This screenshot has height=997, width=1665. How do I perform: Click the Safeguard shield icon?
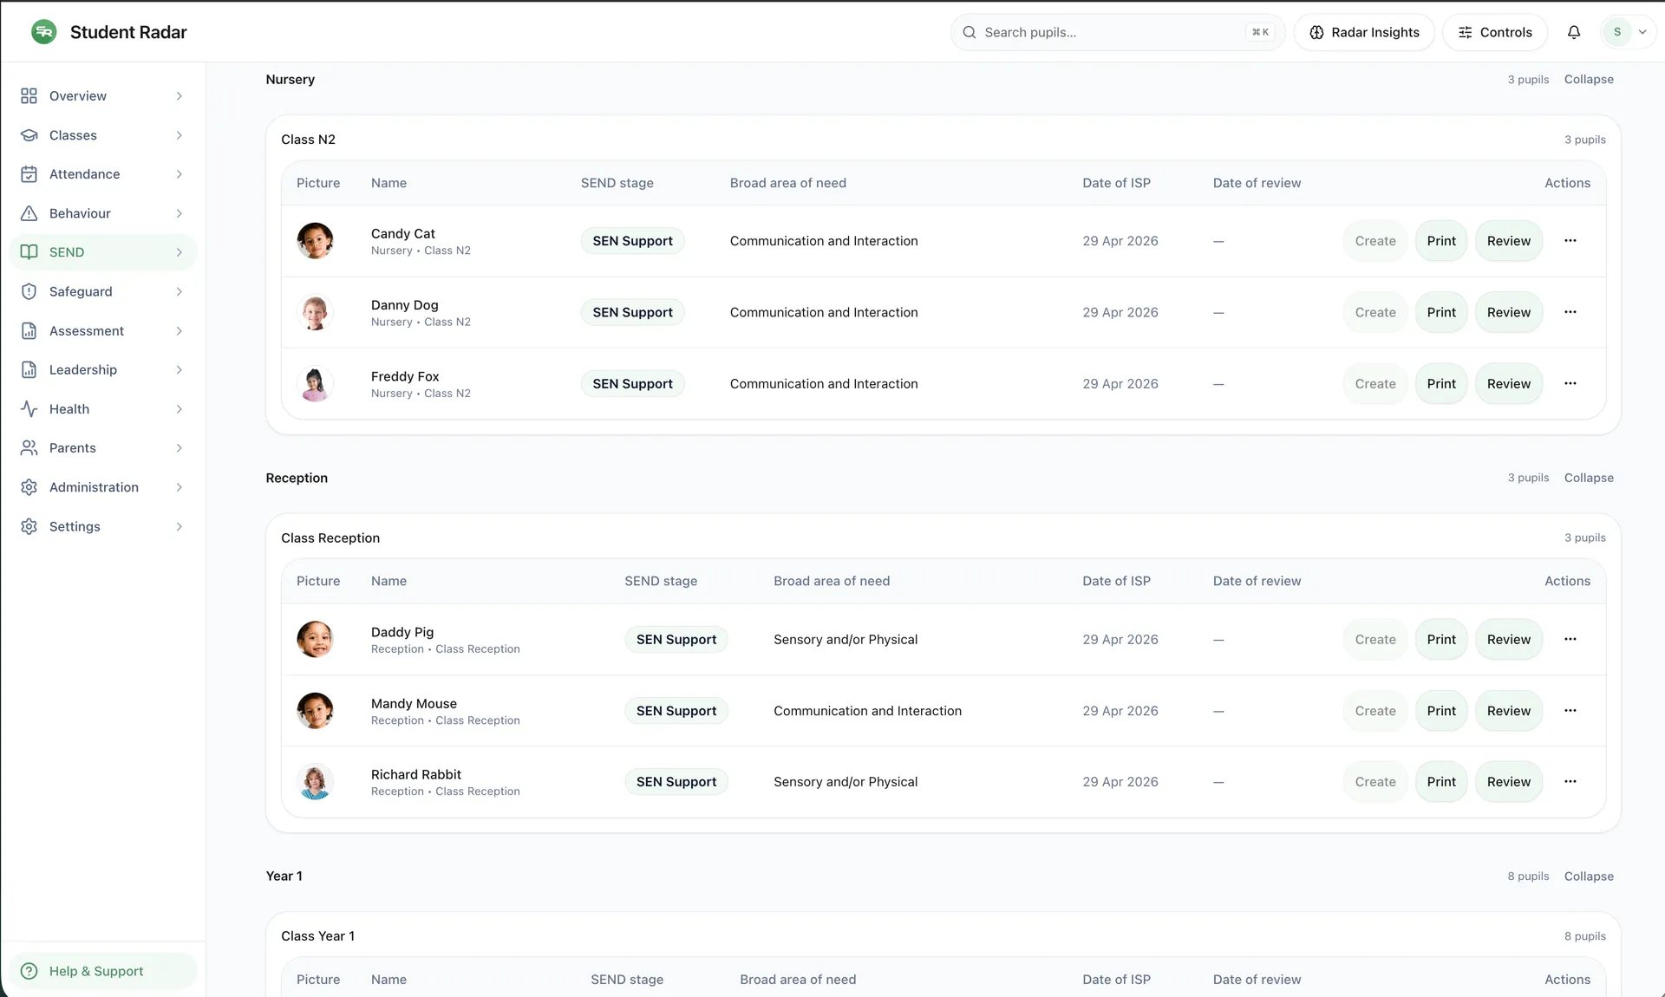(29, 291)
